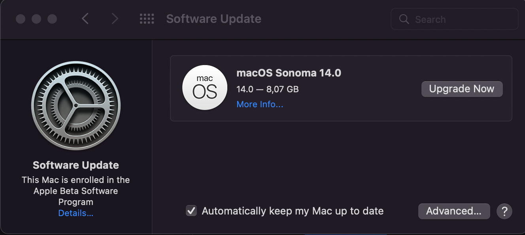
Task: Go back with the left chevron
Action: pos(85,19)
